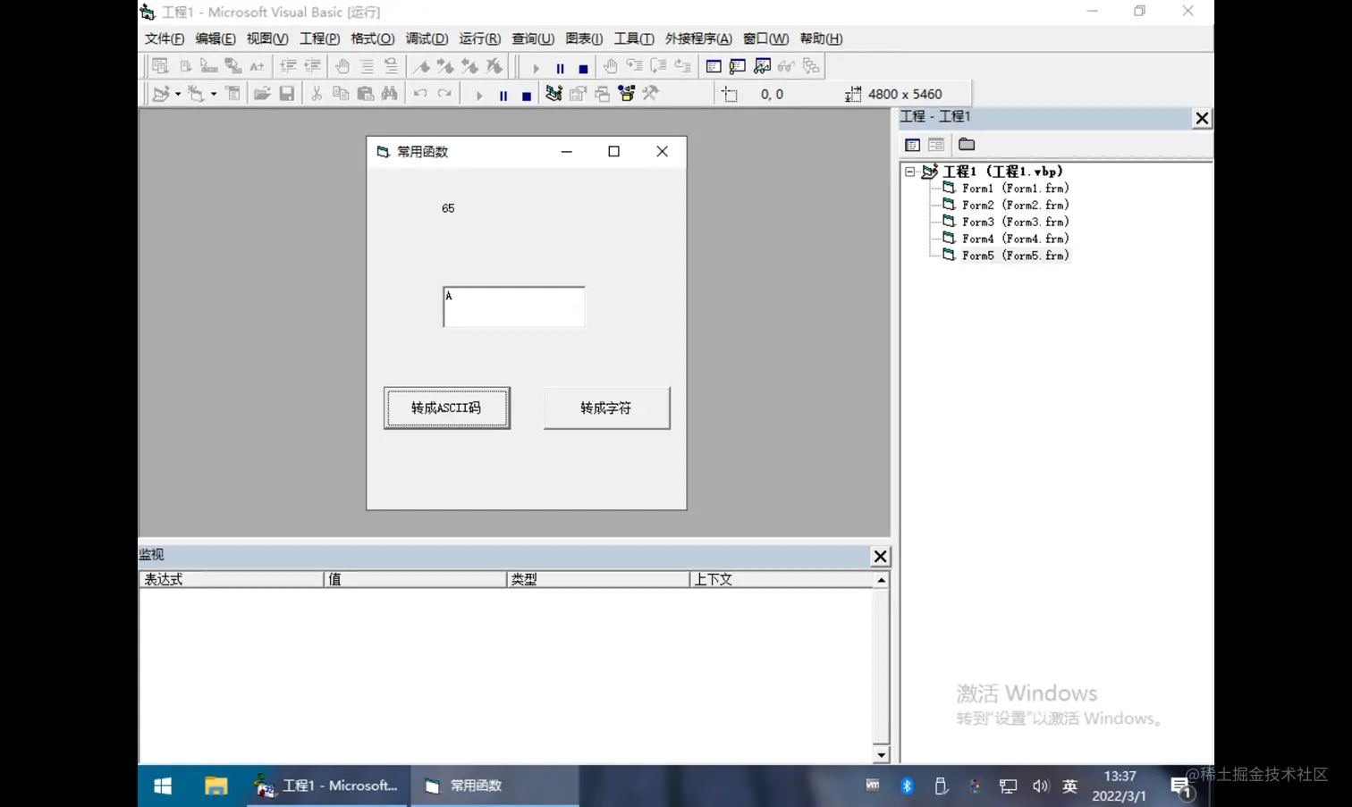Image resolution: width=1352 pixels, height=807 pixels.
Task: Click the Comment Block icon
Action: pos(367,66)
